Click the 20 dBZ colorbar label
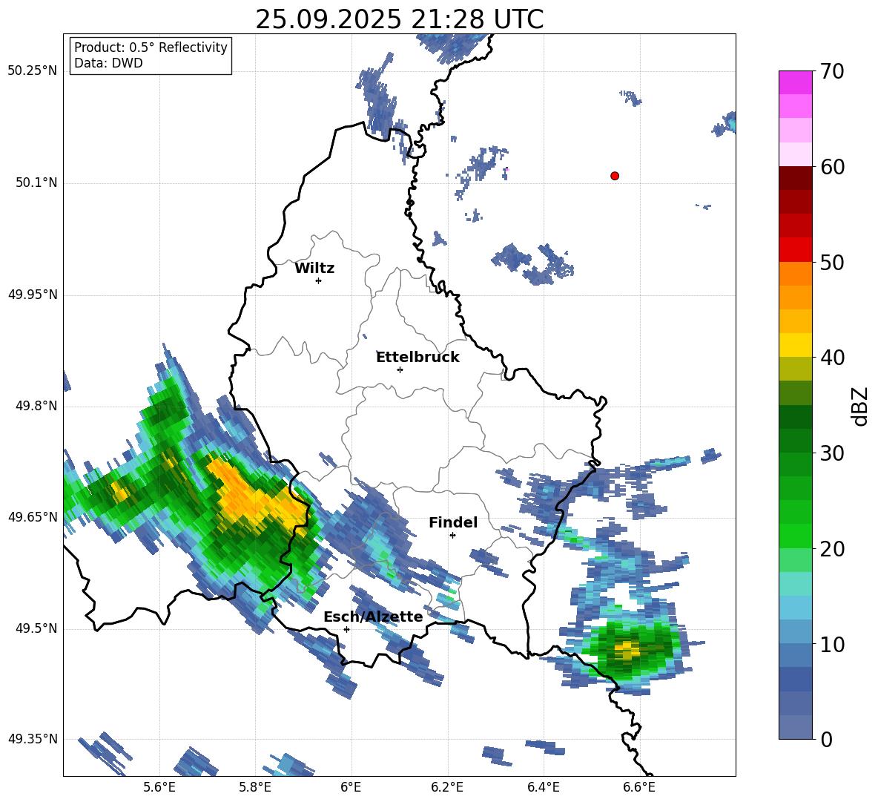Image resolution: width=878 pixels, height=802 pixels. 832,549
